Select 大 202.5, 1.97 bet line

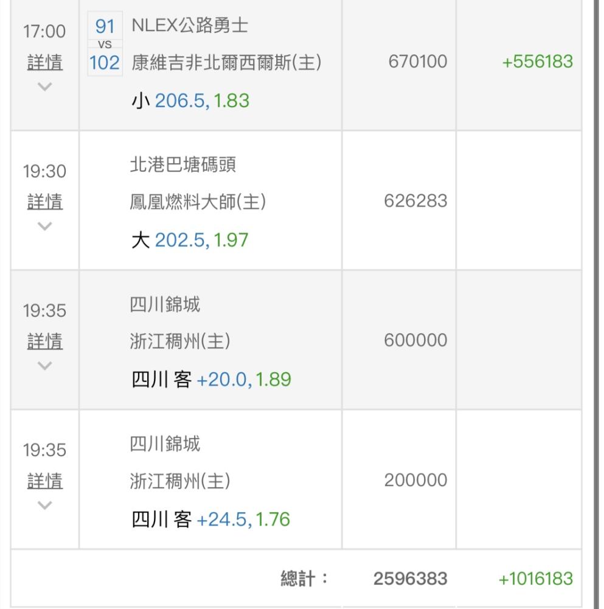click(190, 239)
